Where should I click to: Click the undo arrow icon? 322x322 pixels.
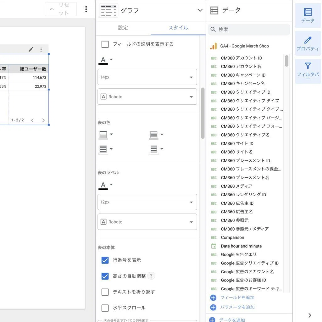tap(52, 9)
